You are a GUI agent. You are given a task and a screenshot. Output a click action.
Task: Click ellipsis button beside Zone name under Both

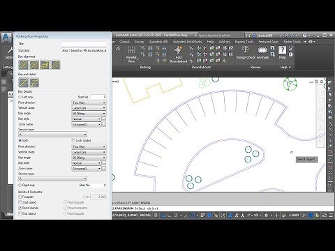coord(104,169)
